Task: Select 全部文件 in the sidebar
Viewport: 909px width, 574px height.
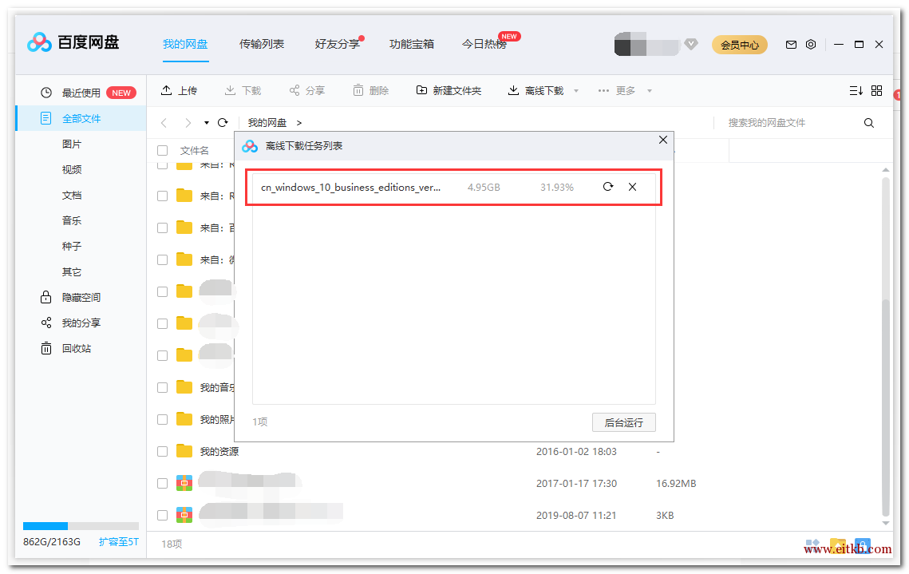Action: click(81, 118)
